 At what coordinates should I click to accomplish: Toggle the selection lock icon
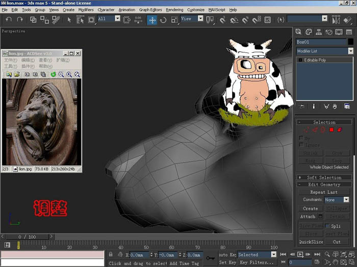point(111,254)
